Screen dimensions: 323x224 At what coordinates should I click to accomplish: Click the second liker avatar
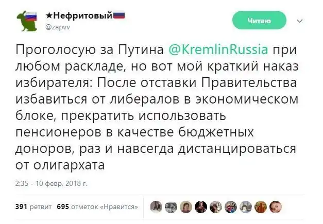click(x=171, y=207)
